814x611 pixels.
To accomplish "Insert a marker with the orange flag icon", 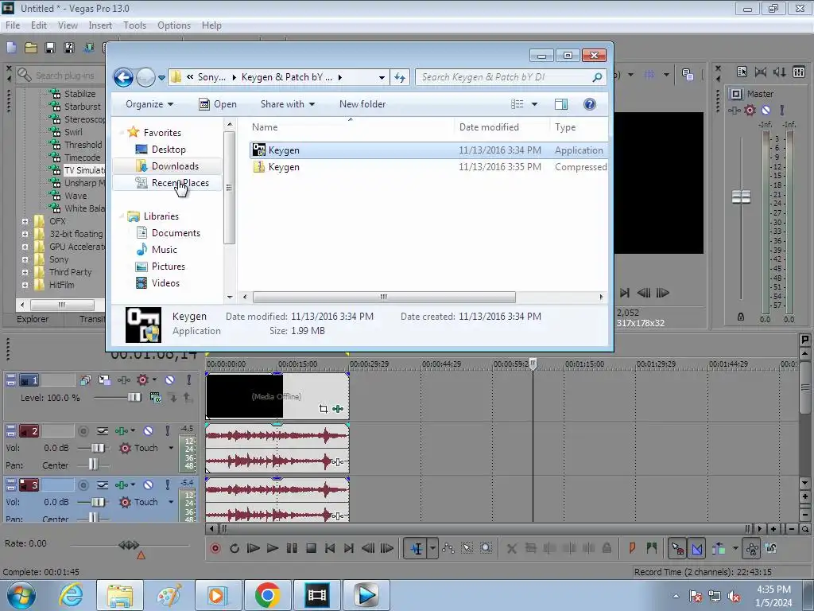I will [x=632, y=547].
